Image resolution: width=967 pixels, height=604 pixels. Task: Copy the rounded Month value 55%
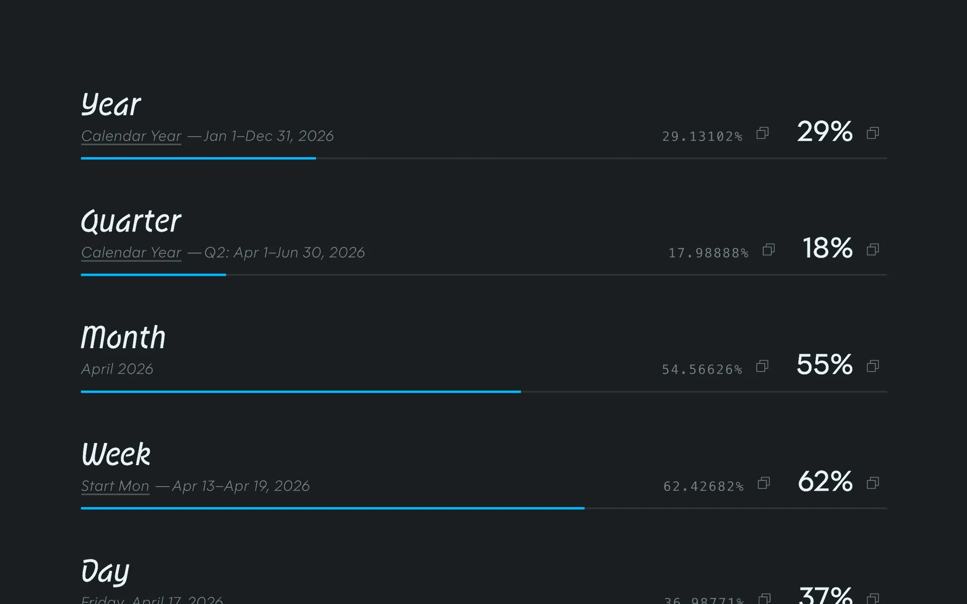coord(873,366)
